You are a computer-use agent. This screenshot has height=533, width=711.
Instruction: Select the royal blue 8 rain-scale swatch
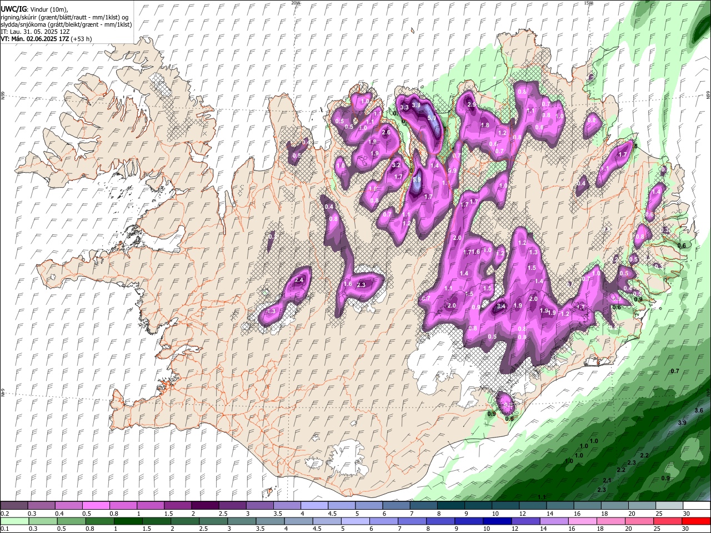[440, 521]
